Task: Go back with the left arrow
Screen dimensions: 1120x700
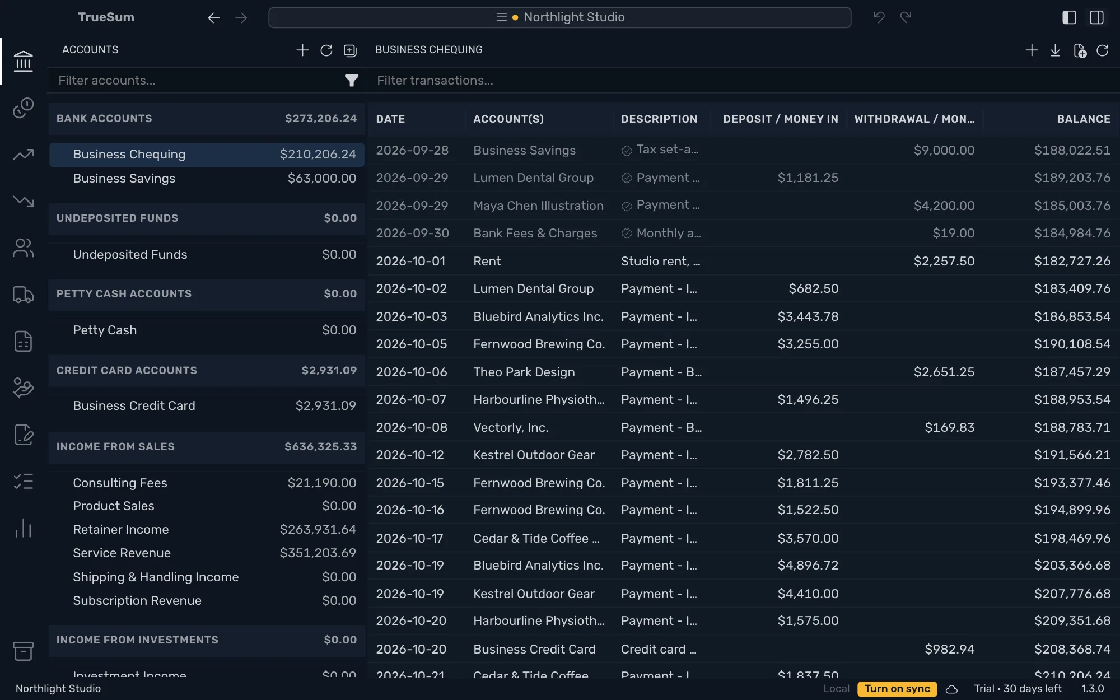Action: pos(213,18)
